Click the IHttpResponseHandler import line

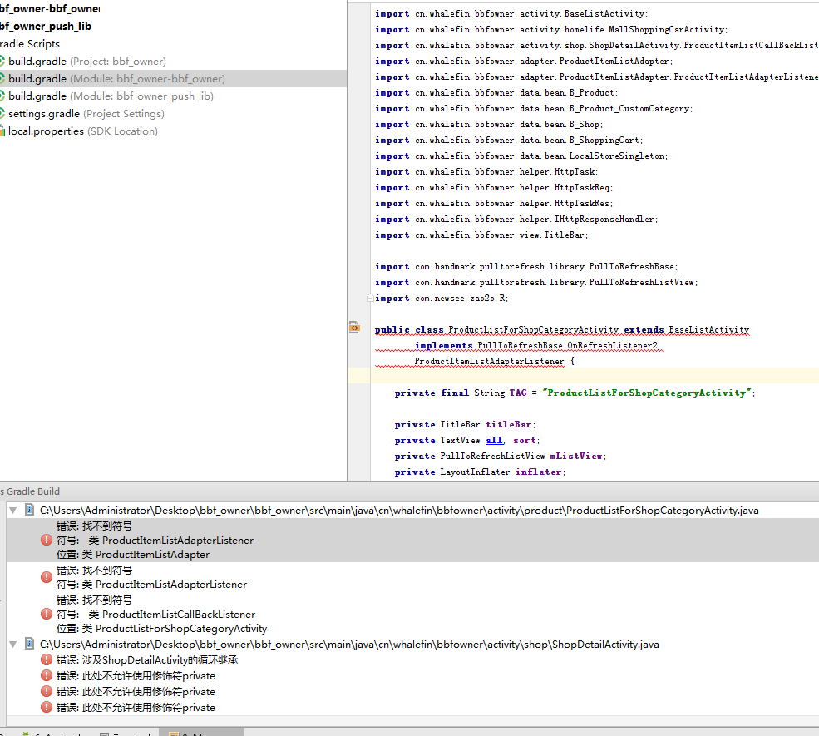coord(516,219)
